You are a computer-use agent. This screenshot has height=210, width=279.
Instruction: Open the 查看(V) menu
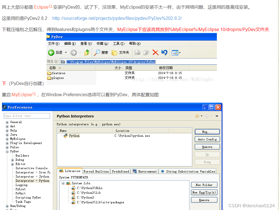86,44
